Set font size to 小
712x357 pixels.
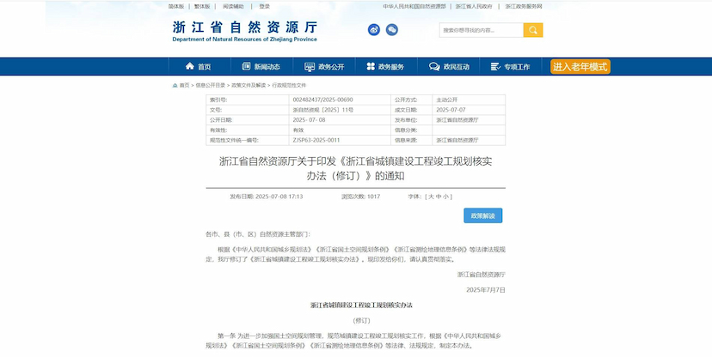(x=446, y=197)
